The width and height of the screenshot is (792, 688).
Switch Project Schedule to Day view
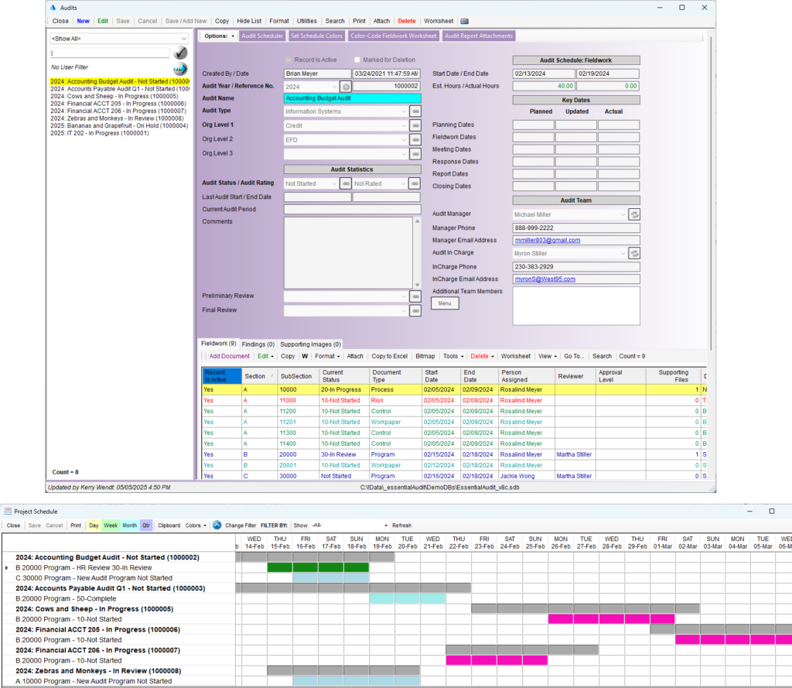(94, 525)
